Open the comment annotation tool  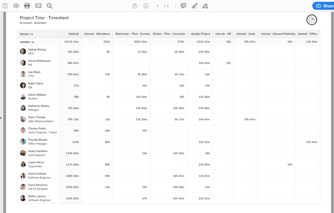(183, 6)
